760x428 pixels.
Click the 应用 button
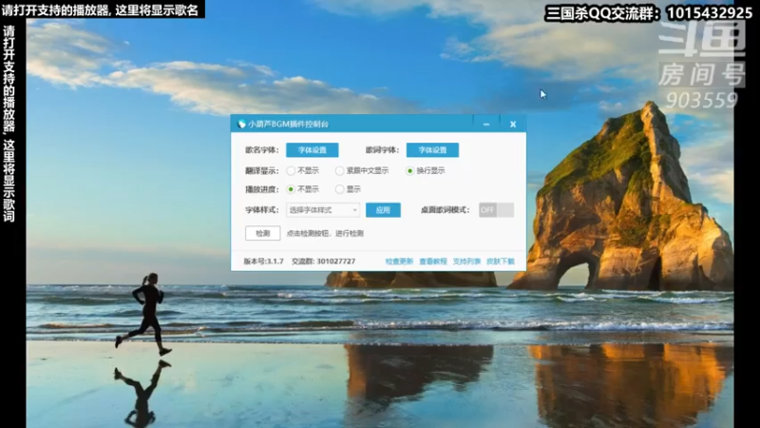pos(383,210)
